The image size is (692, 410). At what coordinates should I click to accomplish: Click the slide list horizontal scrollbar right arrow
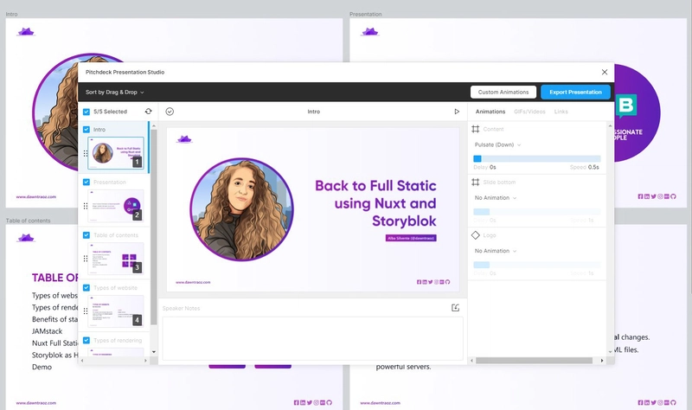pos(145,361)
